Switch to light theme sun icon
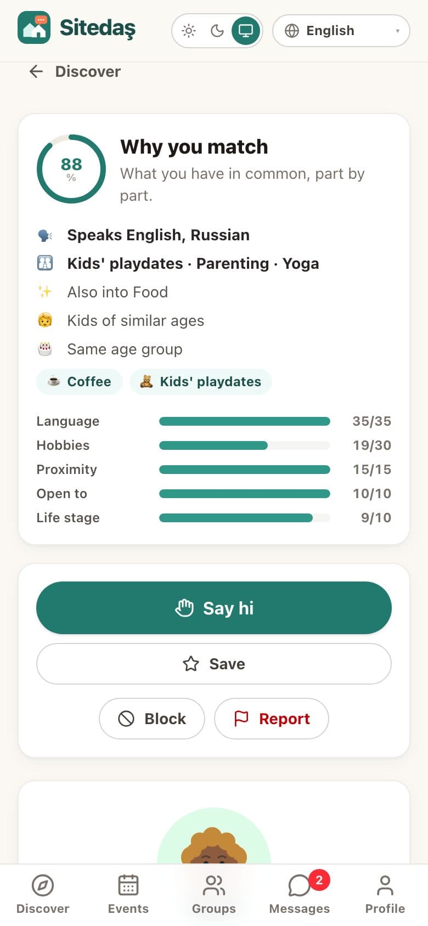This screenshot has width=428, height=926. click(x=189, y=31)
